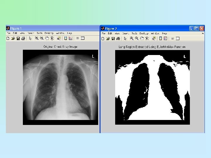This screenshot has height=158, width=211.
Task: Click MATLAB logo icon in Figure 1 title bar
Action: pos(8,28)
